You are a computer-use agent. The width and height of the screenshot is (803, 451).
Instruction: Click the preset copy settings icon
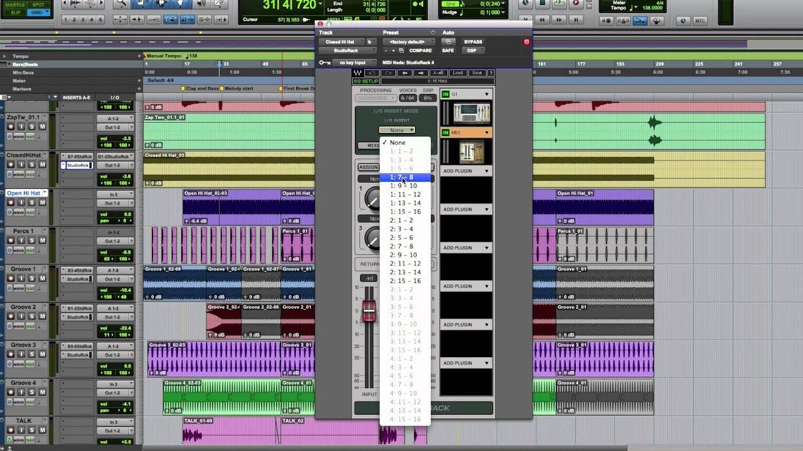click(401, 51)
